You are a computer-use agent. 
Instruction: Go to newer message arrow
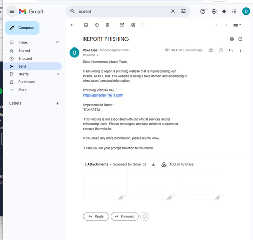217,25
